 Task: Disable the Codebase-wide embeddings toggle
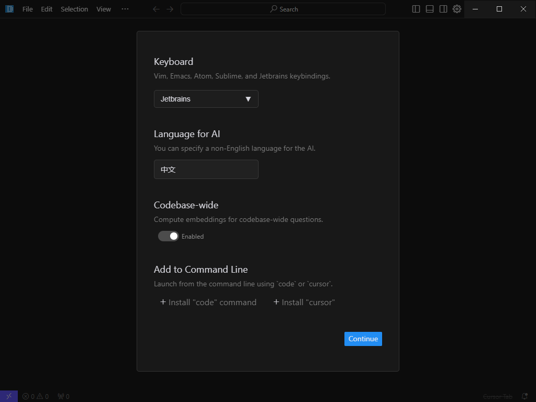click(169, 236)
